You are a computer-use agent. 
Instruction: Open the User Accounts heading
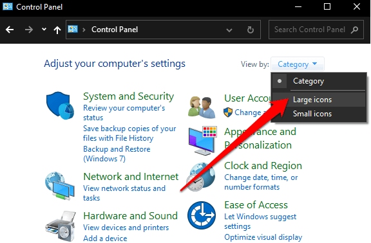pos(247,98)
